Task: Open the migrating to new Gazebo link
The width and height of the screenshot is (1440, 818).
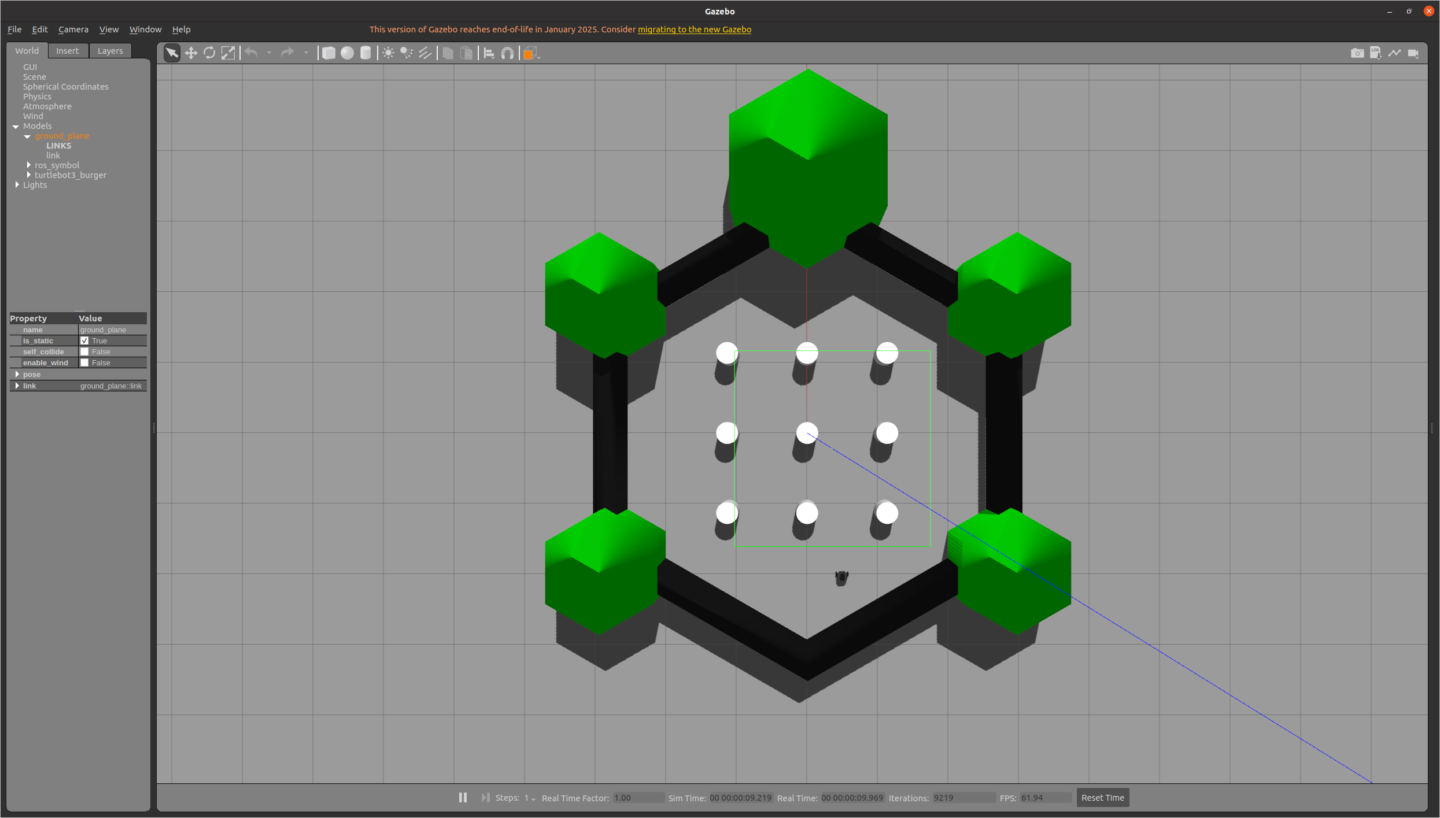Action: 694,29
